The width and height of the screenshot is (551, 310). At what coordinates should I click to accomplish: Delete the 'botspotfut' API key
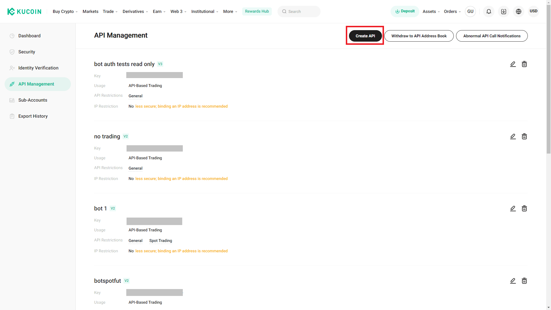click(524, 281)
